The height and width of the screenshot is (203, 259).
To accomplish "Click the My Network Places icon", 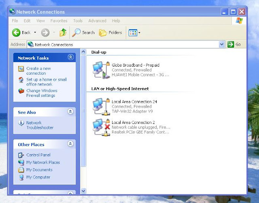I will pos(21,163).
